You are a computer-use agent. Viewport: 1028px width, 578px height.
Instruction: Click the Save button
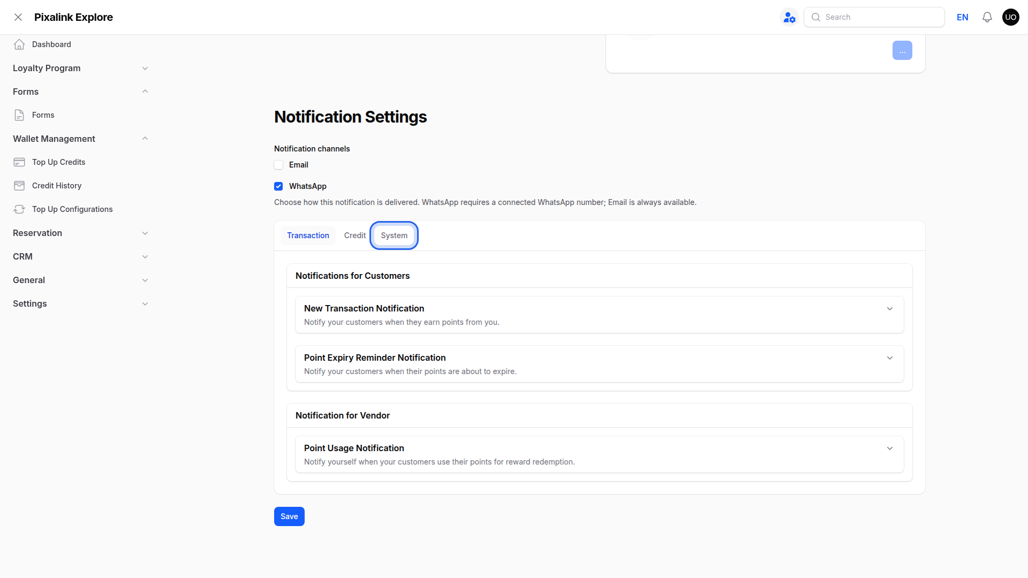(x=289, y=516)
